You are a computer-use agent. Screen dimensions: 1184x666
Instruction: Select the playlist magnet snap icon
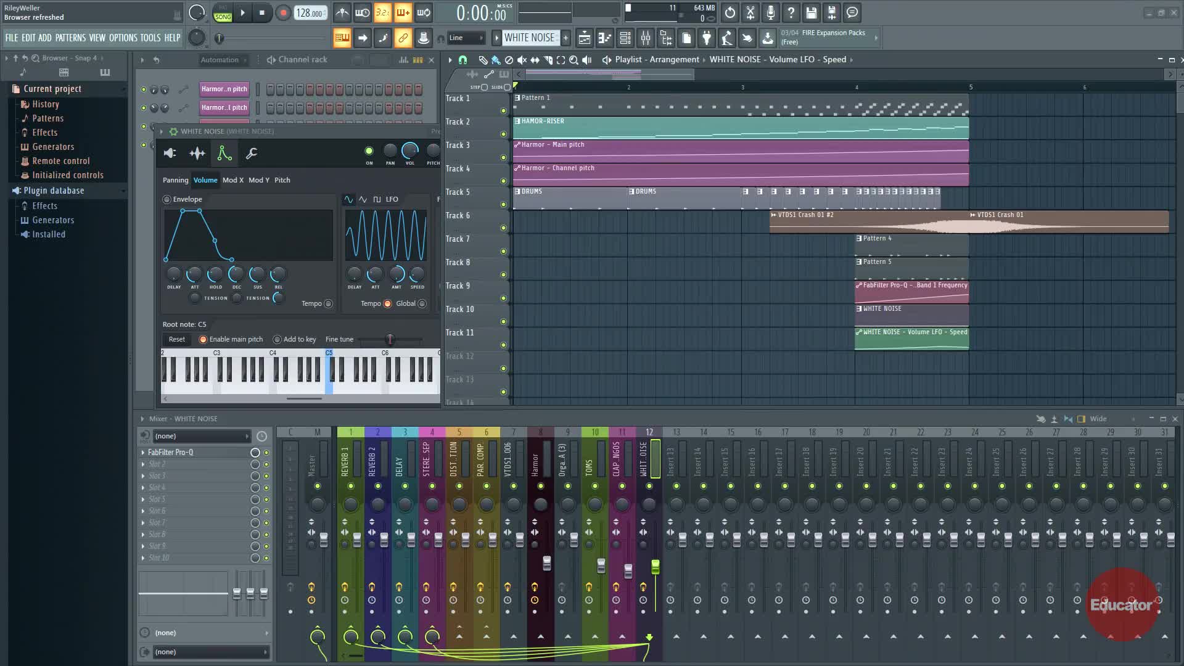(462, 60)
